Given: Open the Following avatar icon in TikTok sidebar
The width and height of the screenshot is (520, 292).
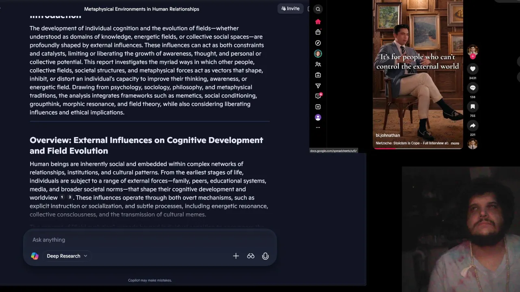Looking at the screenshot, I should [x=318, y=54].
